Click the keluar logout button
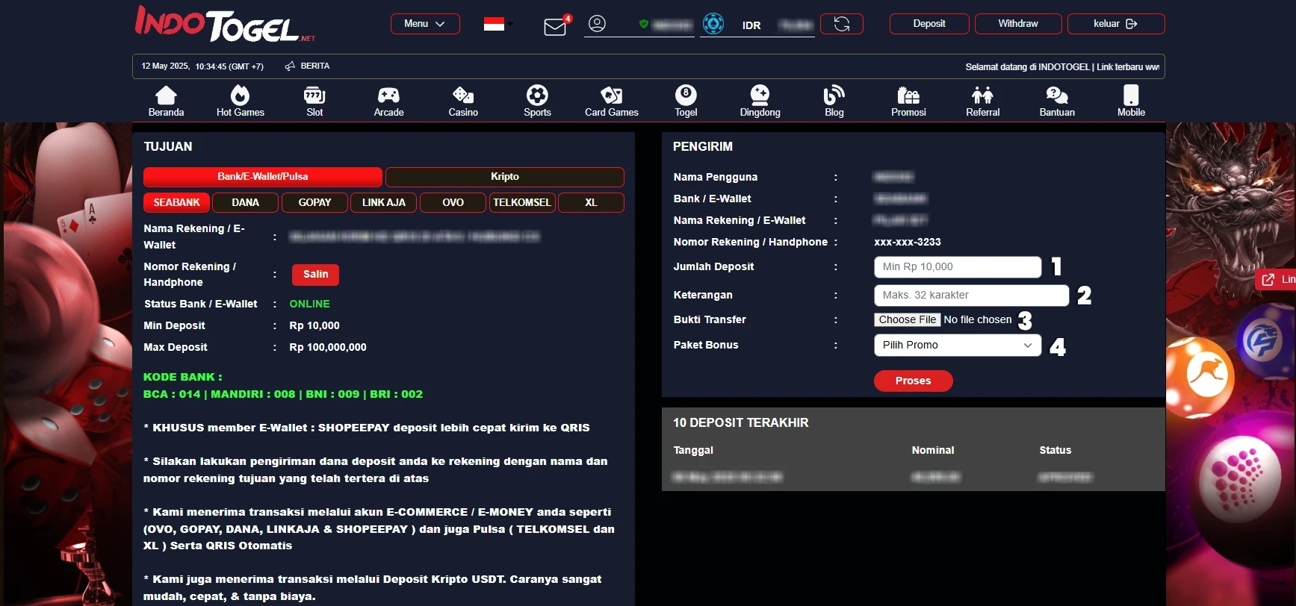This screenshot has width=1296, height=606. pyautogui.click(x=1116, y=24)
